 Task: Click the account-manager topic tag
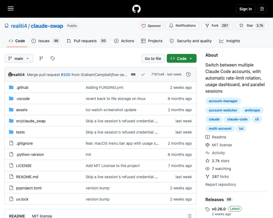tap(223, 101)
